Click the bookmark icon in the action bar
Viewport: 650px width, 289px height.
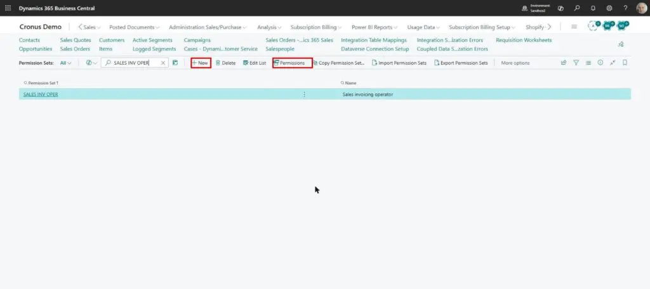[x=625, y=63]
